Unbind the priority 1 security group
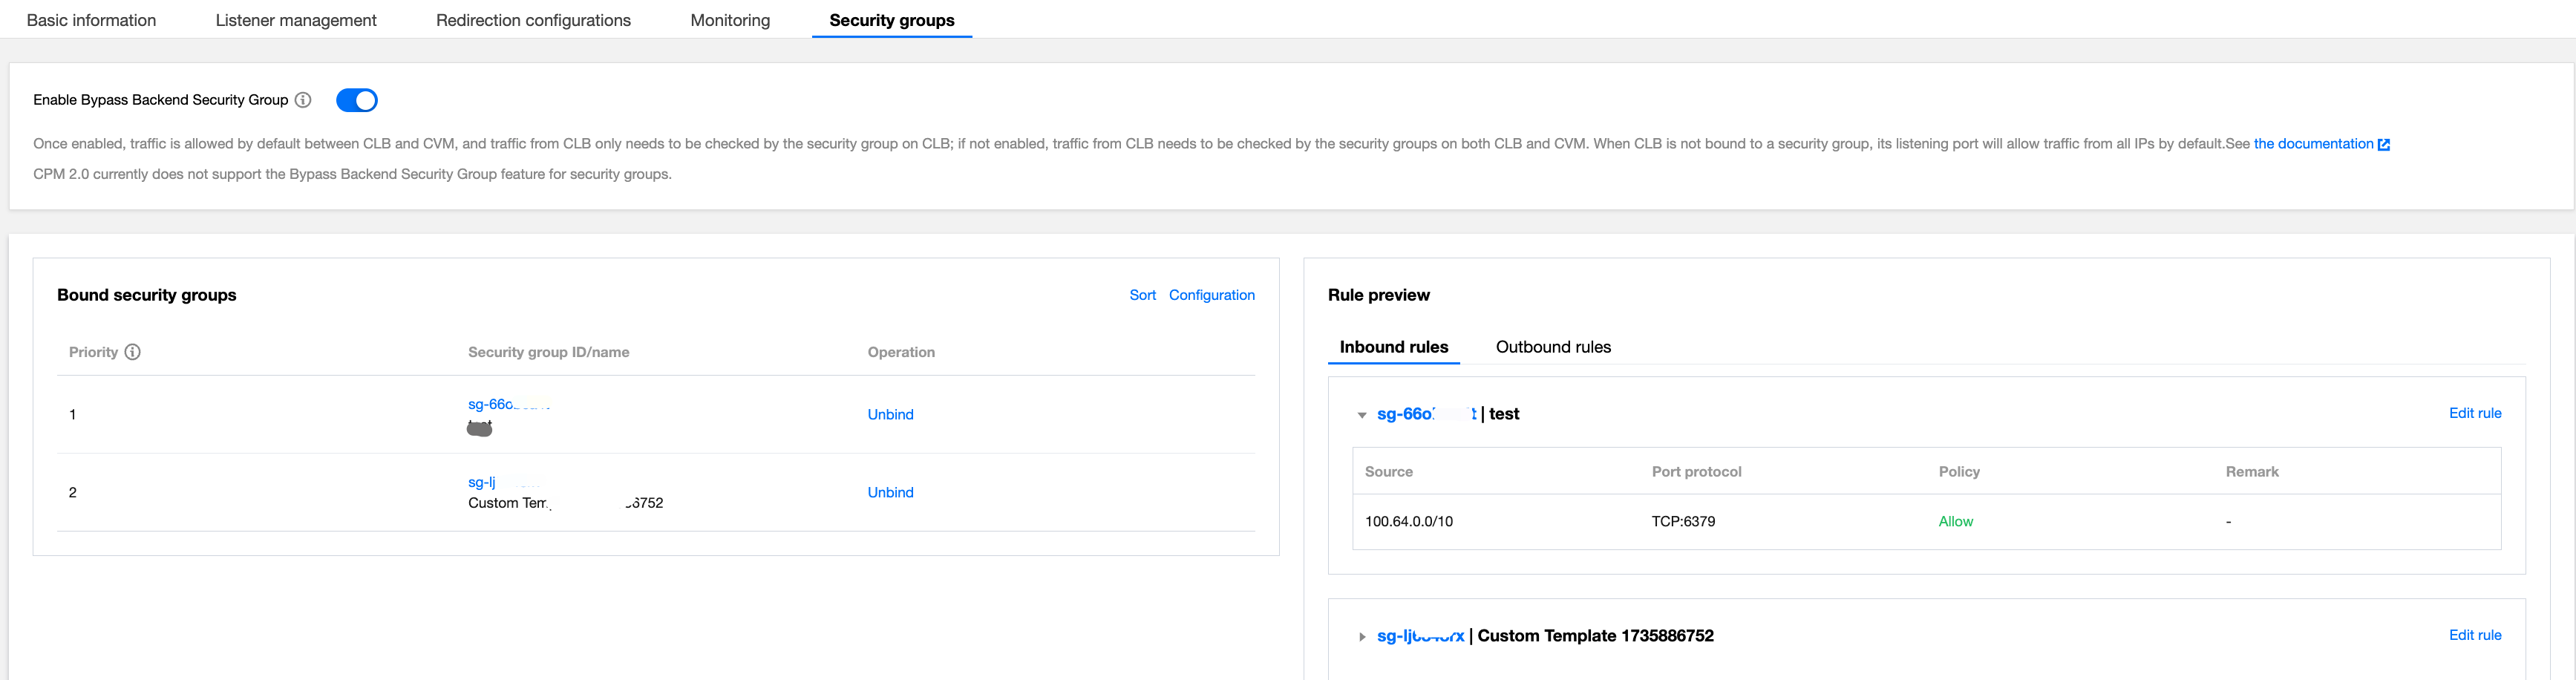This screenshot has height=680, width=2576. [x=890, y=414]
